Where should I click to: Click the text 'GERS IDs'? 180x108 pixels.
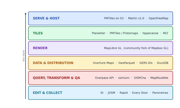point(146,63)
